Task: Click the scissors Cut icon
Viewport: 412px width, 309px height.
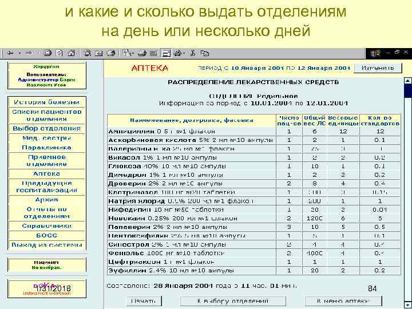Action: tap(193, 53)
